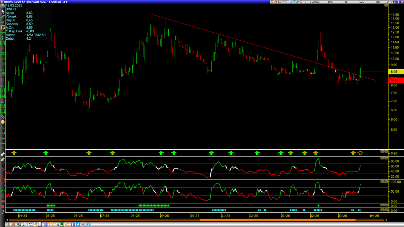Click the Açılış value 8,63
The width and height of the screenshot is (404, 227).
(29, 13)
